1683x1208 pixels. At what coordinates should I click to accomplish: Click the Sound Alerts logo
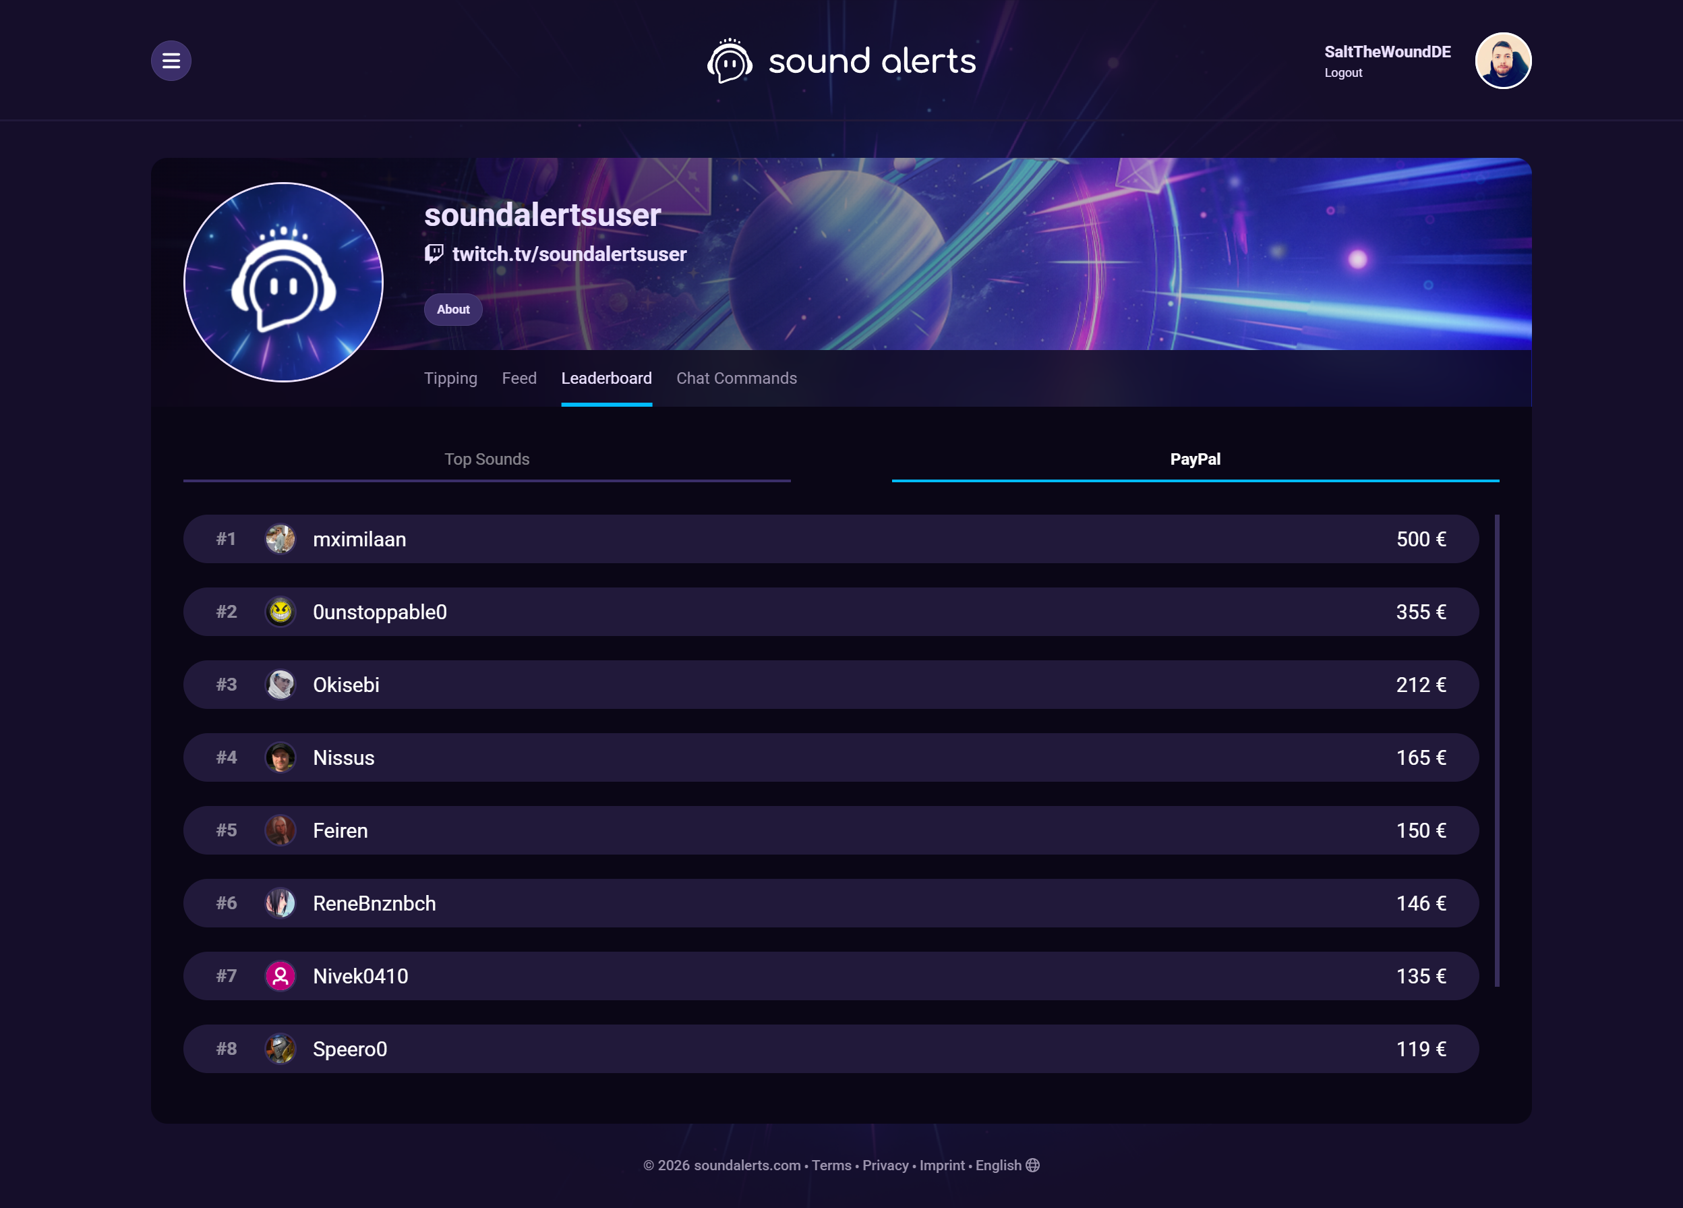point(841,60)
